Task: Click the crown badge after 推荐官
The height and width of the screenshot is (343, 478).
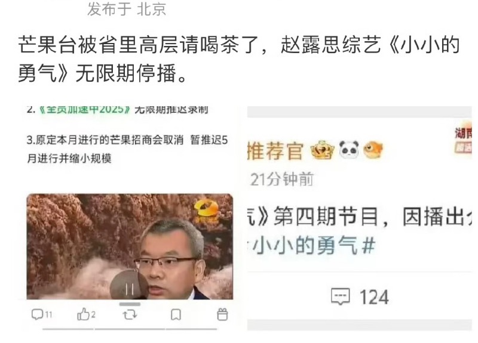Action: coord(322,150)
